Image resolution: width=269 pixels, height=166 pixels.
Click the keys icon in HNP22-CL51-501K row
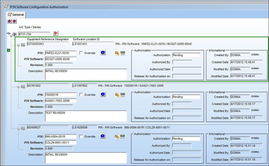point(117,54)
